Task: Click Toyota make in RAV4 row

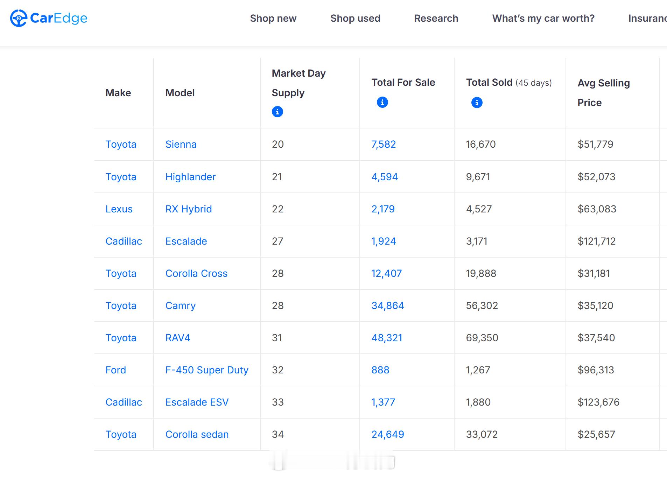Action: (121, 338)
